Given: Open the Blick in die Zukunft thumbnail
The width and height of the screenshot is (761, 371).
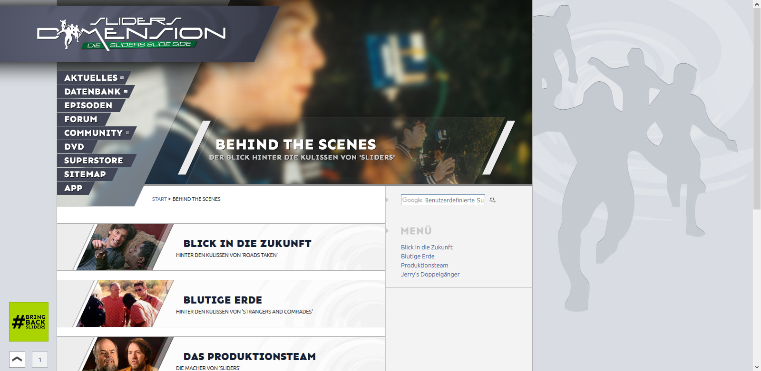Looking at the screenshot, I should pyautogui.click(x=124, y=247).
